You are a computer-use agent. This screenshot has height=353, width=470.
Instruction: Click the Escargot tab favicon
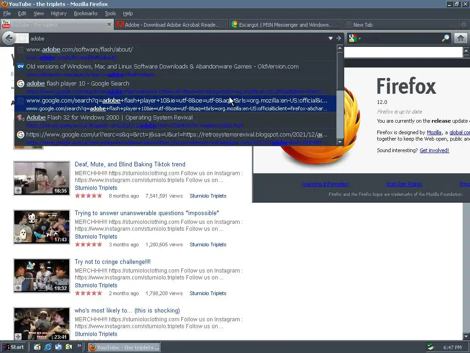tap(235, 25)
